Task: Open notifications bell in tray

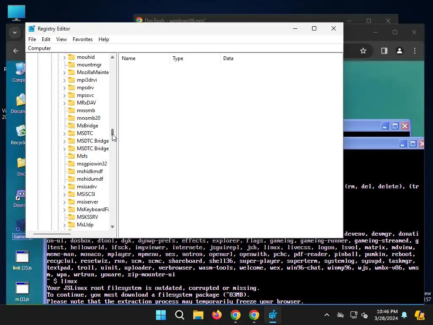Action: coord(404,315)
